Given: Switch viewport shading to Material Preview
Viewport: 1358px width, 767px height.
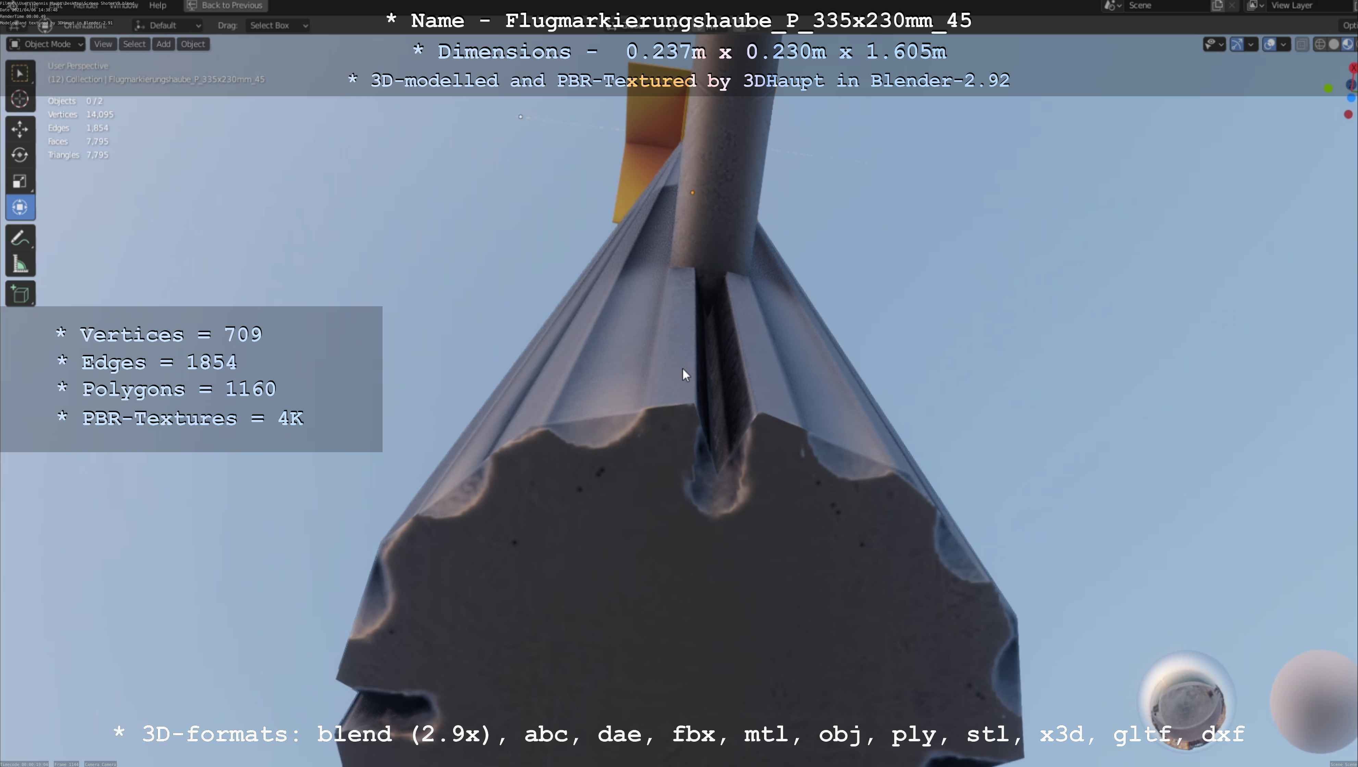Looking at the screenshot, I should pyautogui.click(x=1347, y=44).
